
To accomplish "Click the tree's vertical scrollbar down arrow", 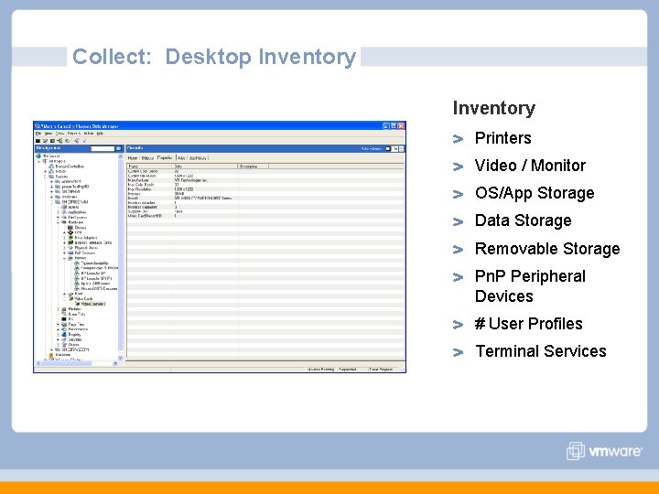I will point(120,358).
